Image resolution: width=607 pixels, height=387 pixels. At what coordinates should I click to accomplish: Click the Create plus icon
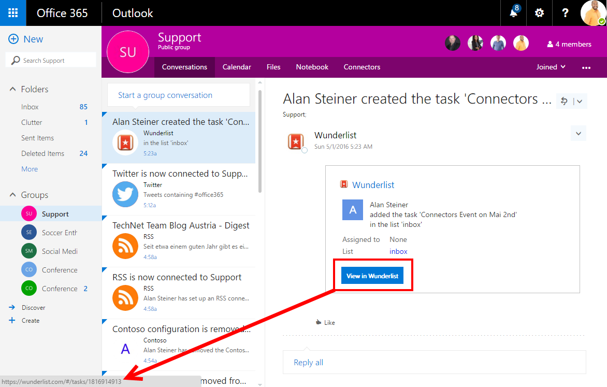coord(12,320)
